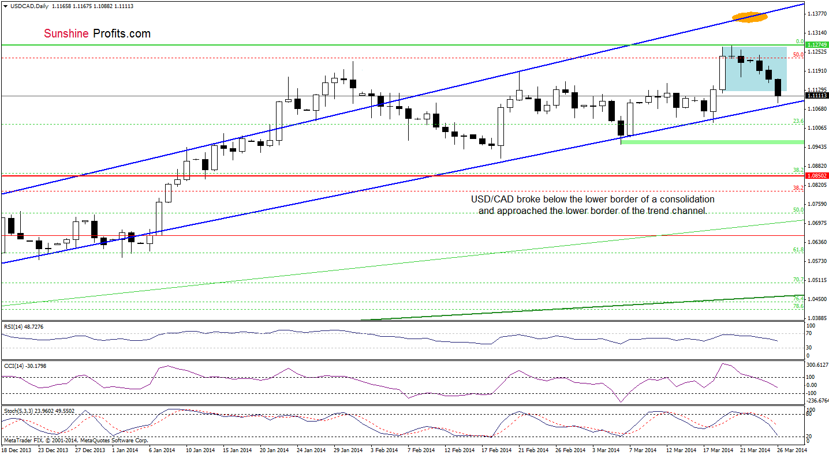Screen dimensions: 829x455
Task: Click the '12 Mar 2014' date label
Action: point(682,449)
